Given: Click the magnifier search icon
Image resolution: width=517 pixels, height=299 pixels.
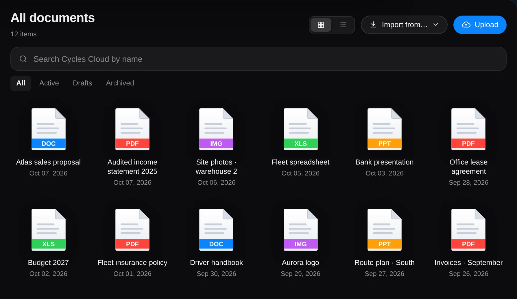Looking at the screenshot, I should coord(23,59).
